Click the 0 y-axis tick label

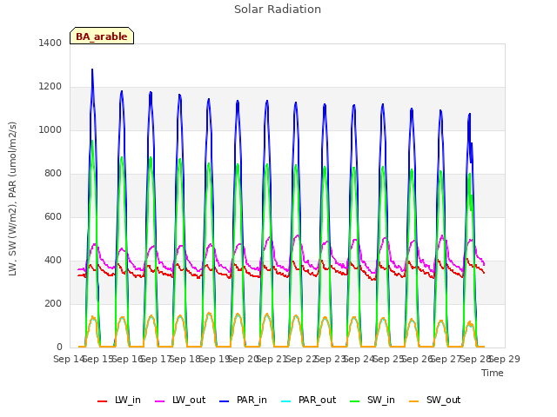(59, 347)
